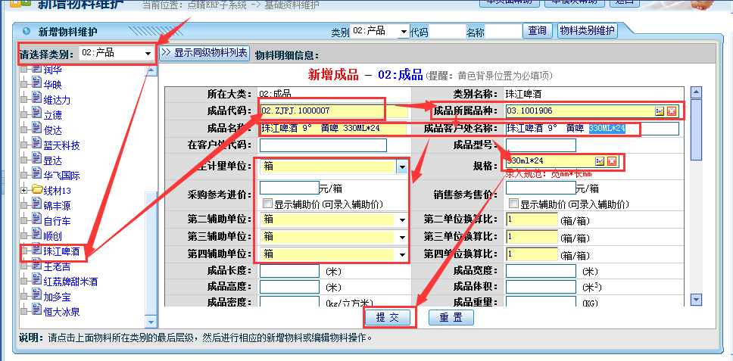Click the picker icon in 成品所属品种 field

click(660, 111)
